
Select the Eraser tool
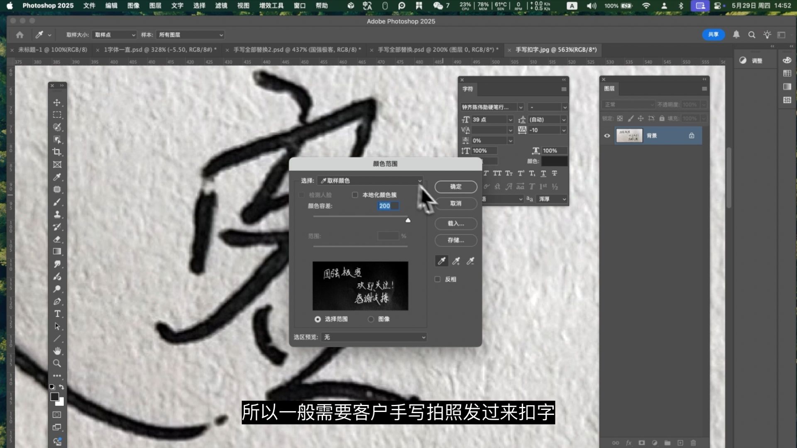[x=57, y=239]
